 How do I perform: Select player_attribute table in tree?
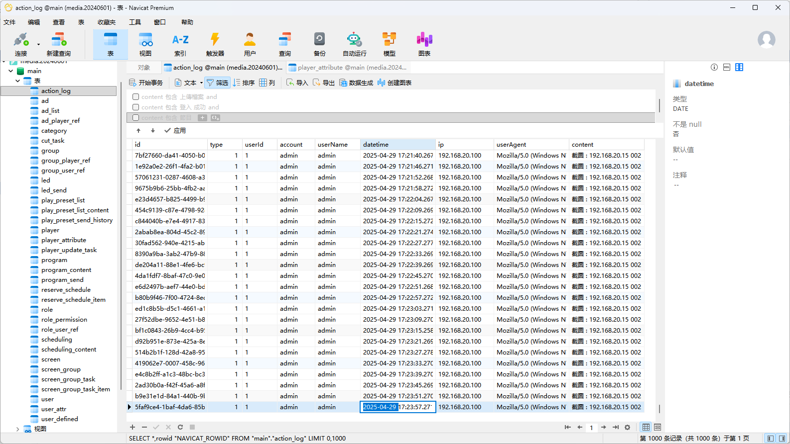(64, 240)
